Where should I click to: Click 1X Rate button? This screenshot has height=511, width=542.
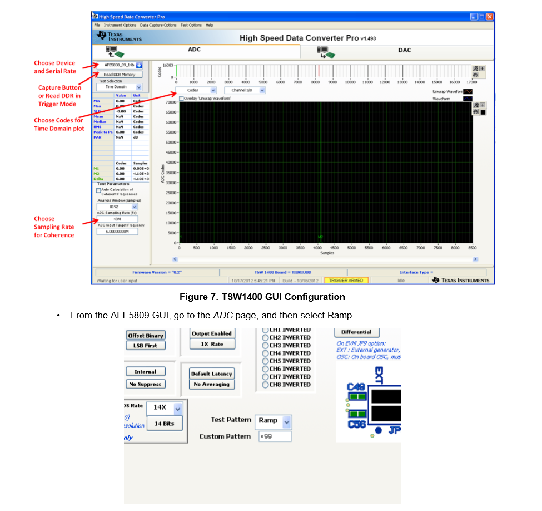[x=212, y=344]
